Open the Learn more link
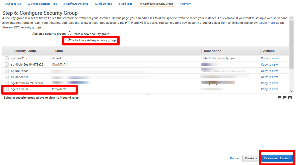The width and height of the screenshot is (296, 165). point(267,23)
